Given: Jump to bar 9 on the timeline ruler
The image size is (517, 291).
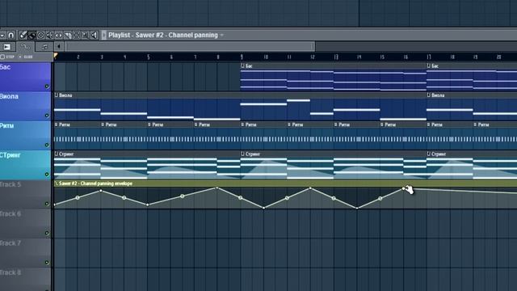Looking at the screenshot, I should [242, 57].
